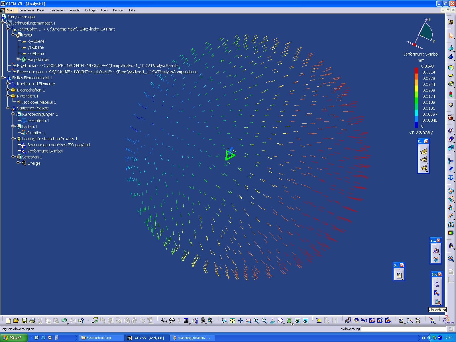Click the 3D Property cube icon
This screenshot has height=342, width=456.
click(x=451, y=68)
